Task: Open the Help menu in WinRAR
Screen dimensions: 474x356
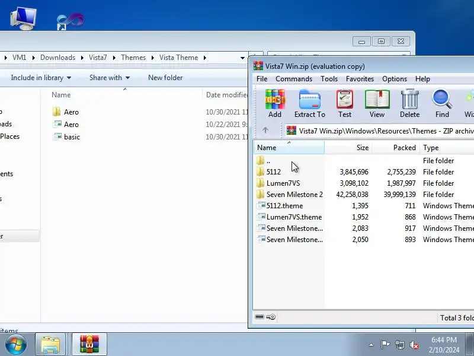Action: pos(422,79)
